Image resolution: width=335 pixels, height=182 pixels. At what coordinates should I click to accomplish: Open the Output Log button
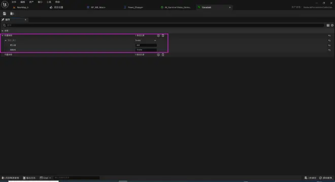tap(29, 178)
